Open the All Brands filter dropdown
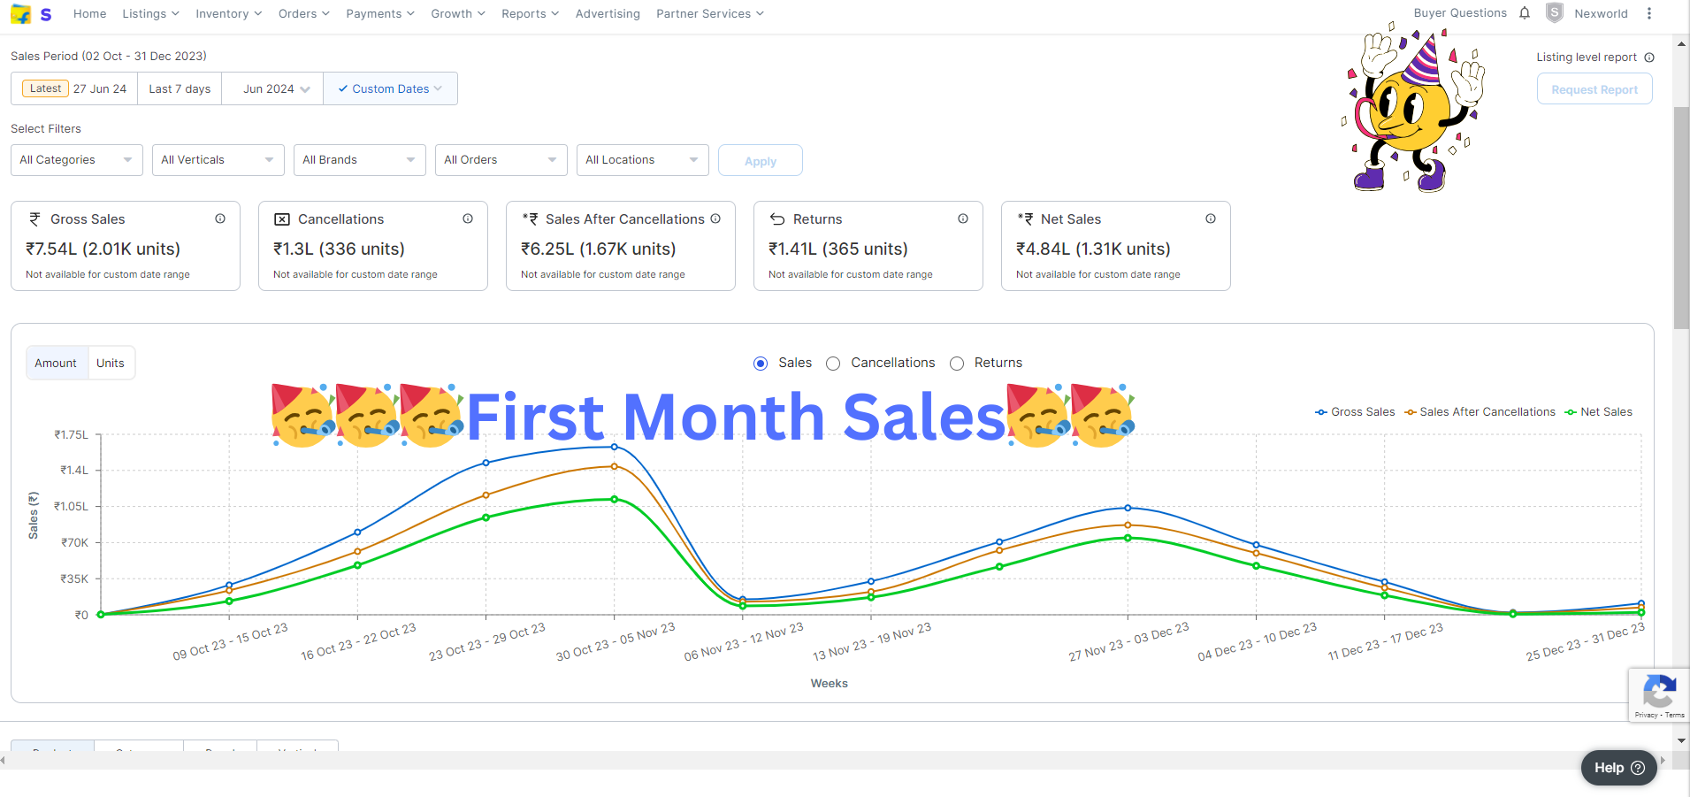 point(359,160)
